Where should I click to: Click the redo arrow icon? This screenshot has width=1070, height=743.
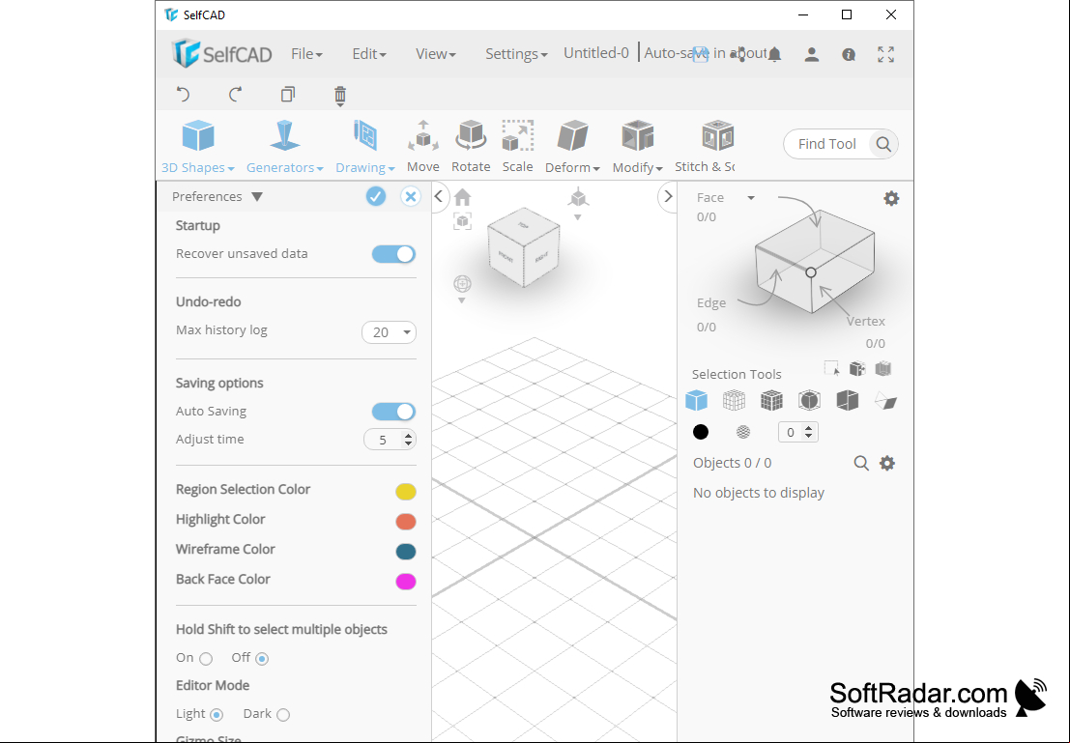click(x=236, y=94)
